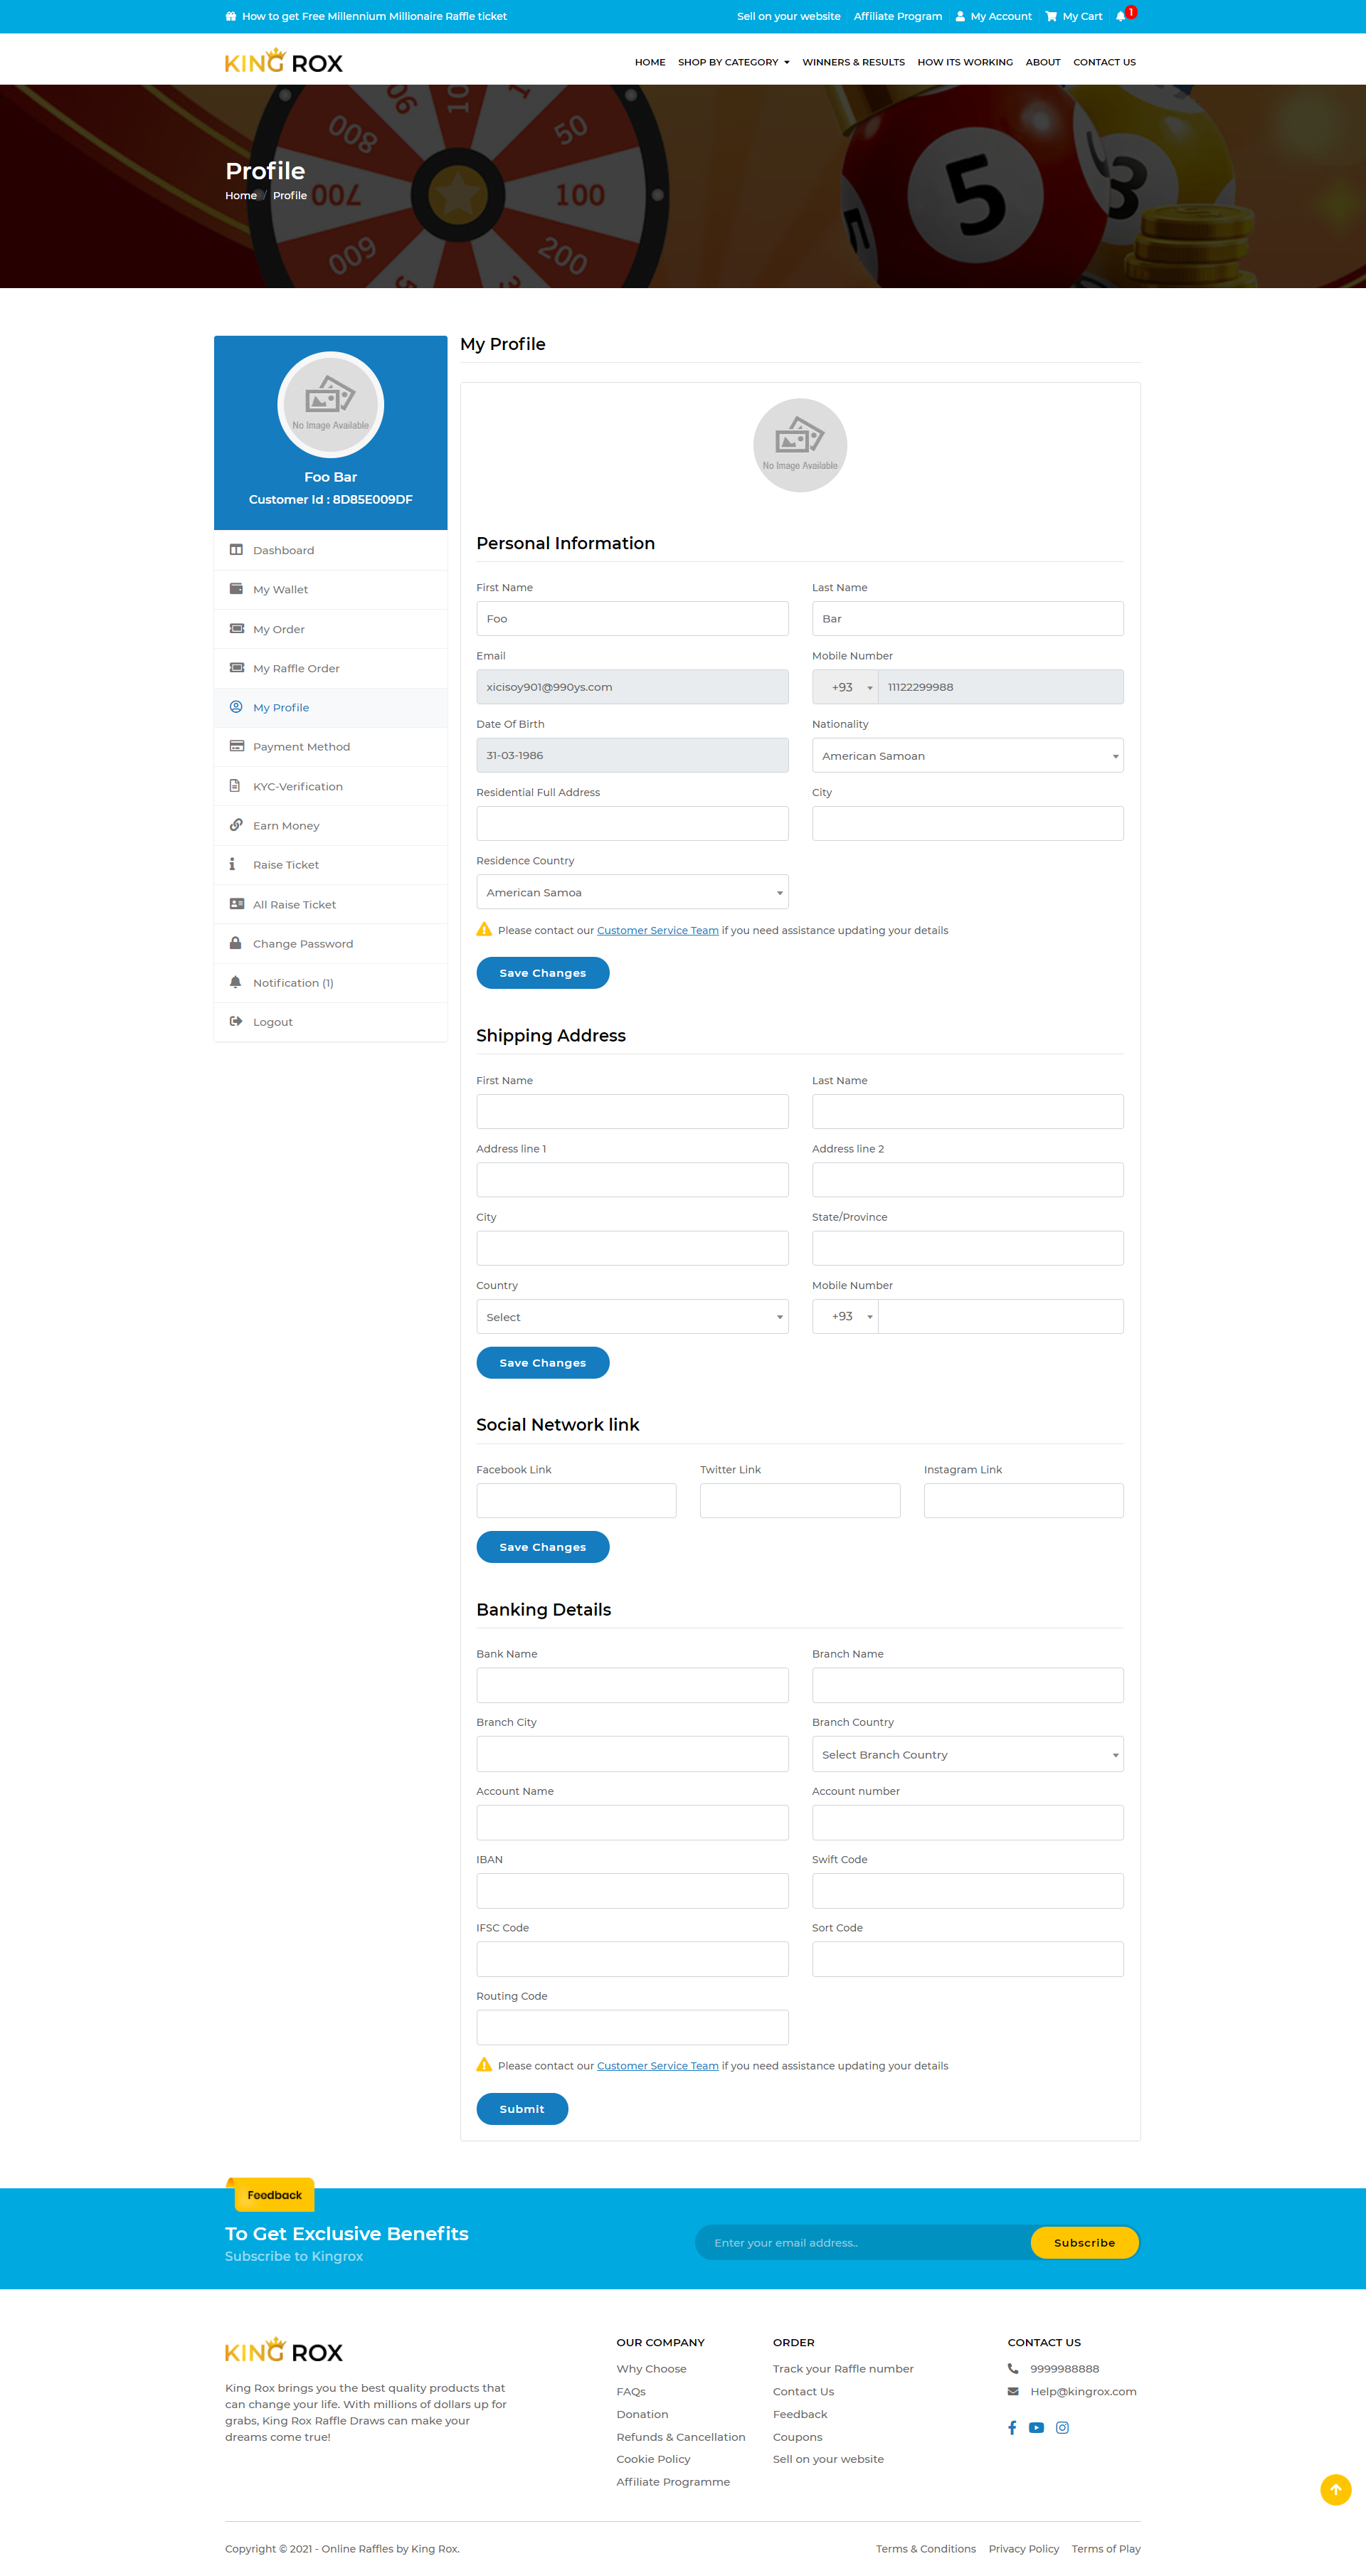Click the Routing Code input field
This screenshot has height=2576, width=1366.
632,2027
